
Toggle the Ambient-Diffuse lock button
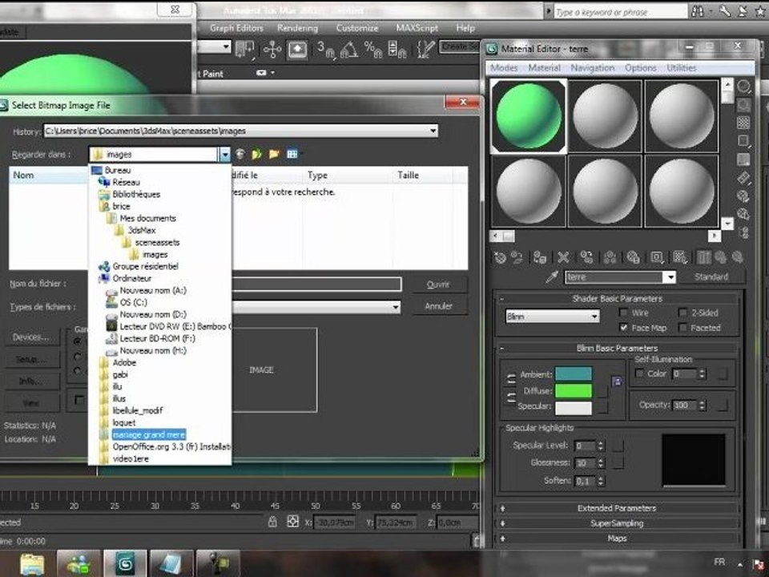point(510,379)
